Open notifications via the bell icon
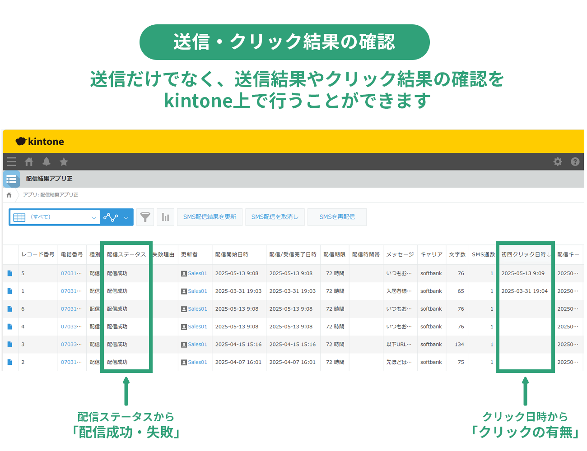 point(46,161)
